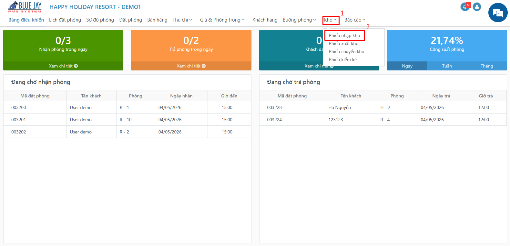Click checkout time 12:00 for booking 003224
The width and height of the screenshot is (510, 246).
(x=484, y=120)
